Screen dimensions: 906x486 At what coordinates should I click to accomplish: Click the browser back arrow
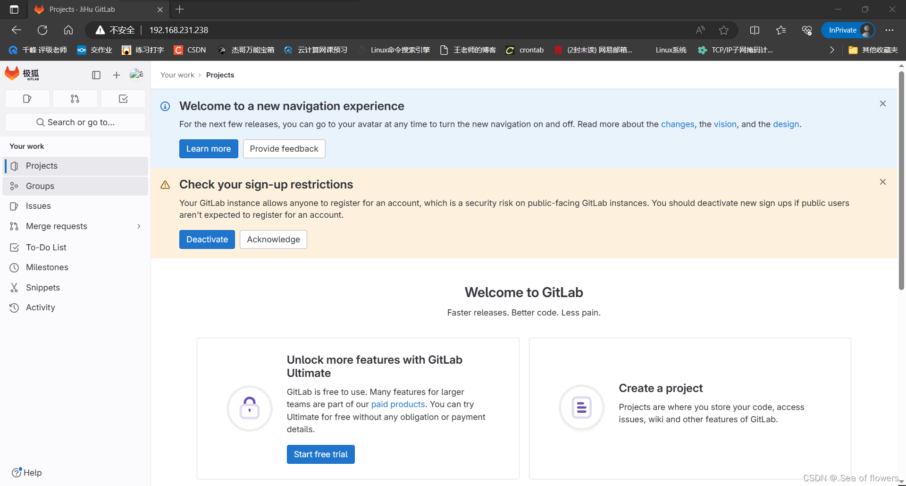point(17,30)
